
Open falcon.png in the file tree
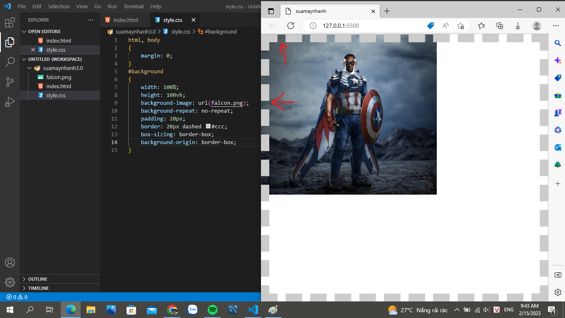(59, 77)
